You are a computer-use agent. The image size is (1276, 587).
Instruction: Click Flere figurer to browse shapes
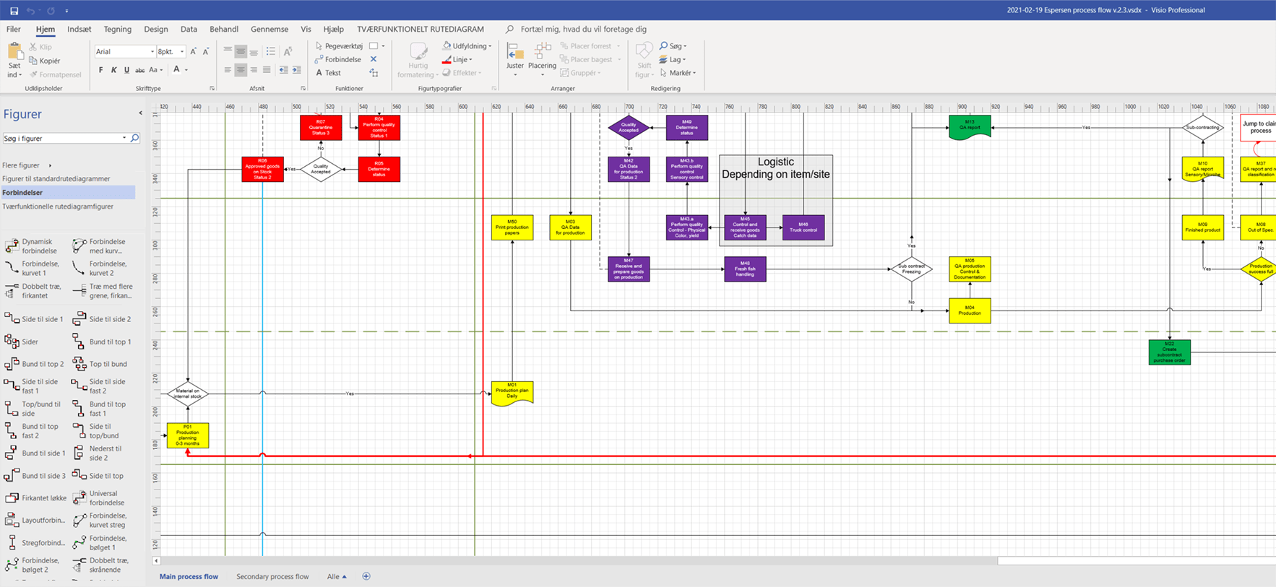(22, 165)
